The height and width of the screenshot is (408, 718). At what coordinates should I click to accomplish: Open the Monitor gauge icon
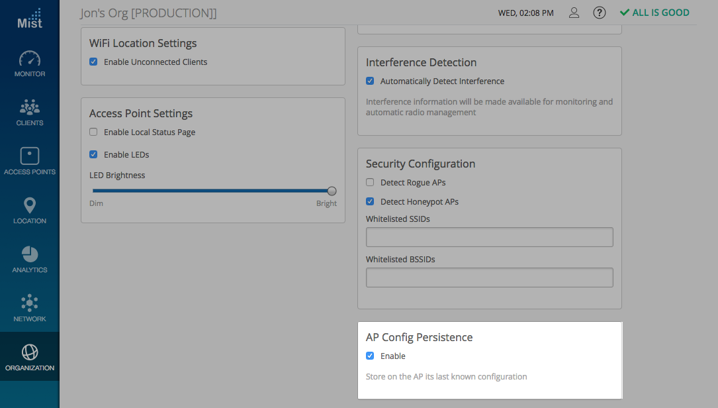tap(29, 59)
